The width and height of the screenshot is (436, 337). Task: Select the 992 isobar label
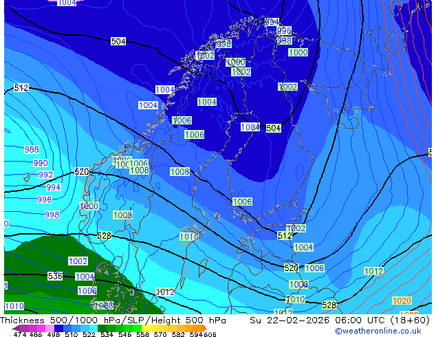pos(45,175)
